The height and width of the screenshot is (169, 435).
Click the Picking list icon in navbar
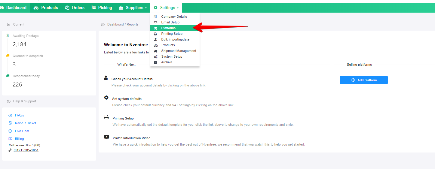pos(94,8)
